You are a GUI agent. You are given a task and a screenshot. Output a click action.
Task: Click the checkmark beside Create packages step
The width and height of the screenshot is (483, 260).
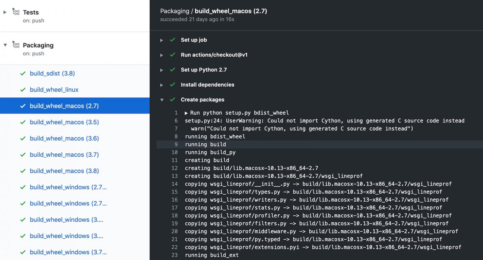(172, 100)
